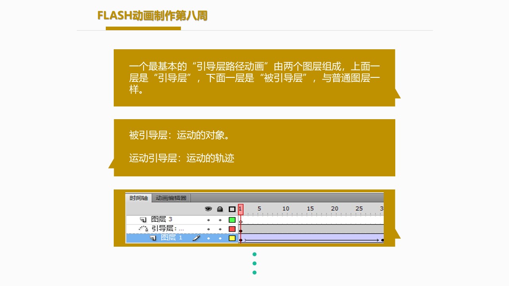Click the text 运动引导层：运动的轨迹
Screen dimensions: 509x286
[182, 158]
